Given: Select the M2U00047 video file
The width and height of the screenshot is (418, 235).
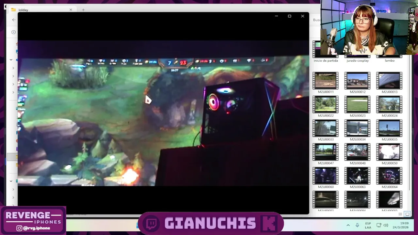Looking at the screenshot, I should [325, 152].
